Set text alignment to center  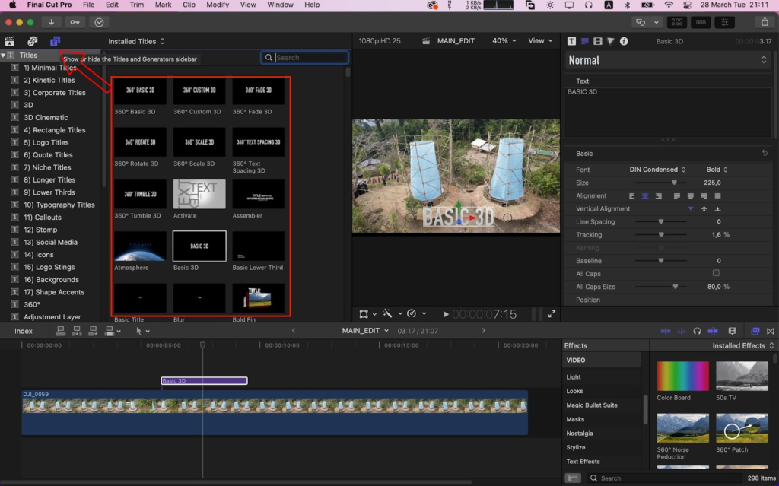(x=645, y=195)
